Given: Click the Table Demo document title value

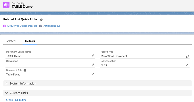Looking at the screenshot, I should 13,75.
